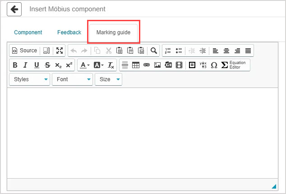Switch to the Component tab
286x194 pixels.
[28, 32]
